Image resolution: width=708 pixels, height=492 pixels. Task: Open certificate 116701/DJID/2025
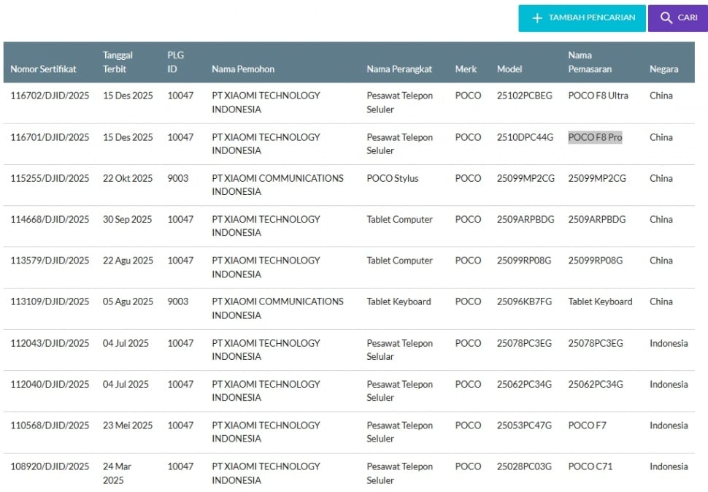[50, 137]
